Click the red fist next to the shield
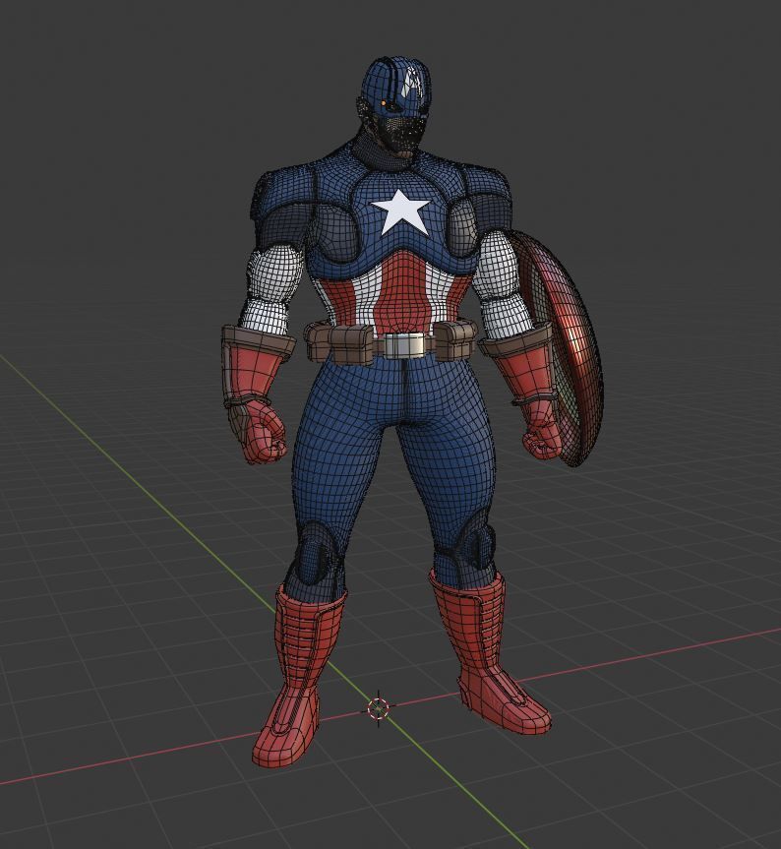This screenshot has width=781, height=849. [x=543, y=438]
